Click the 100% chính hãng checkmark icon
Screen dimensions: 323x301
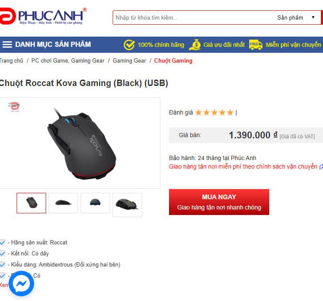tap(129, 45)
